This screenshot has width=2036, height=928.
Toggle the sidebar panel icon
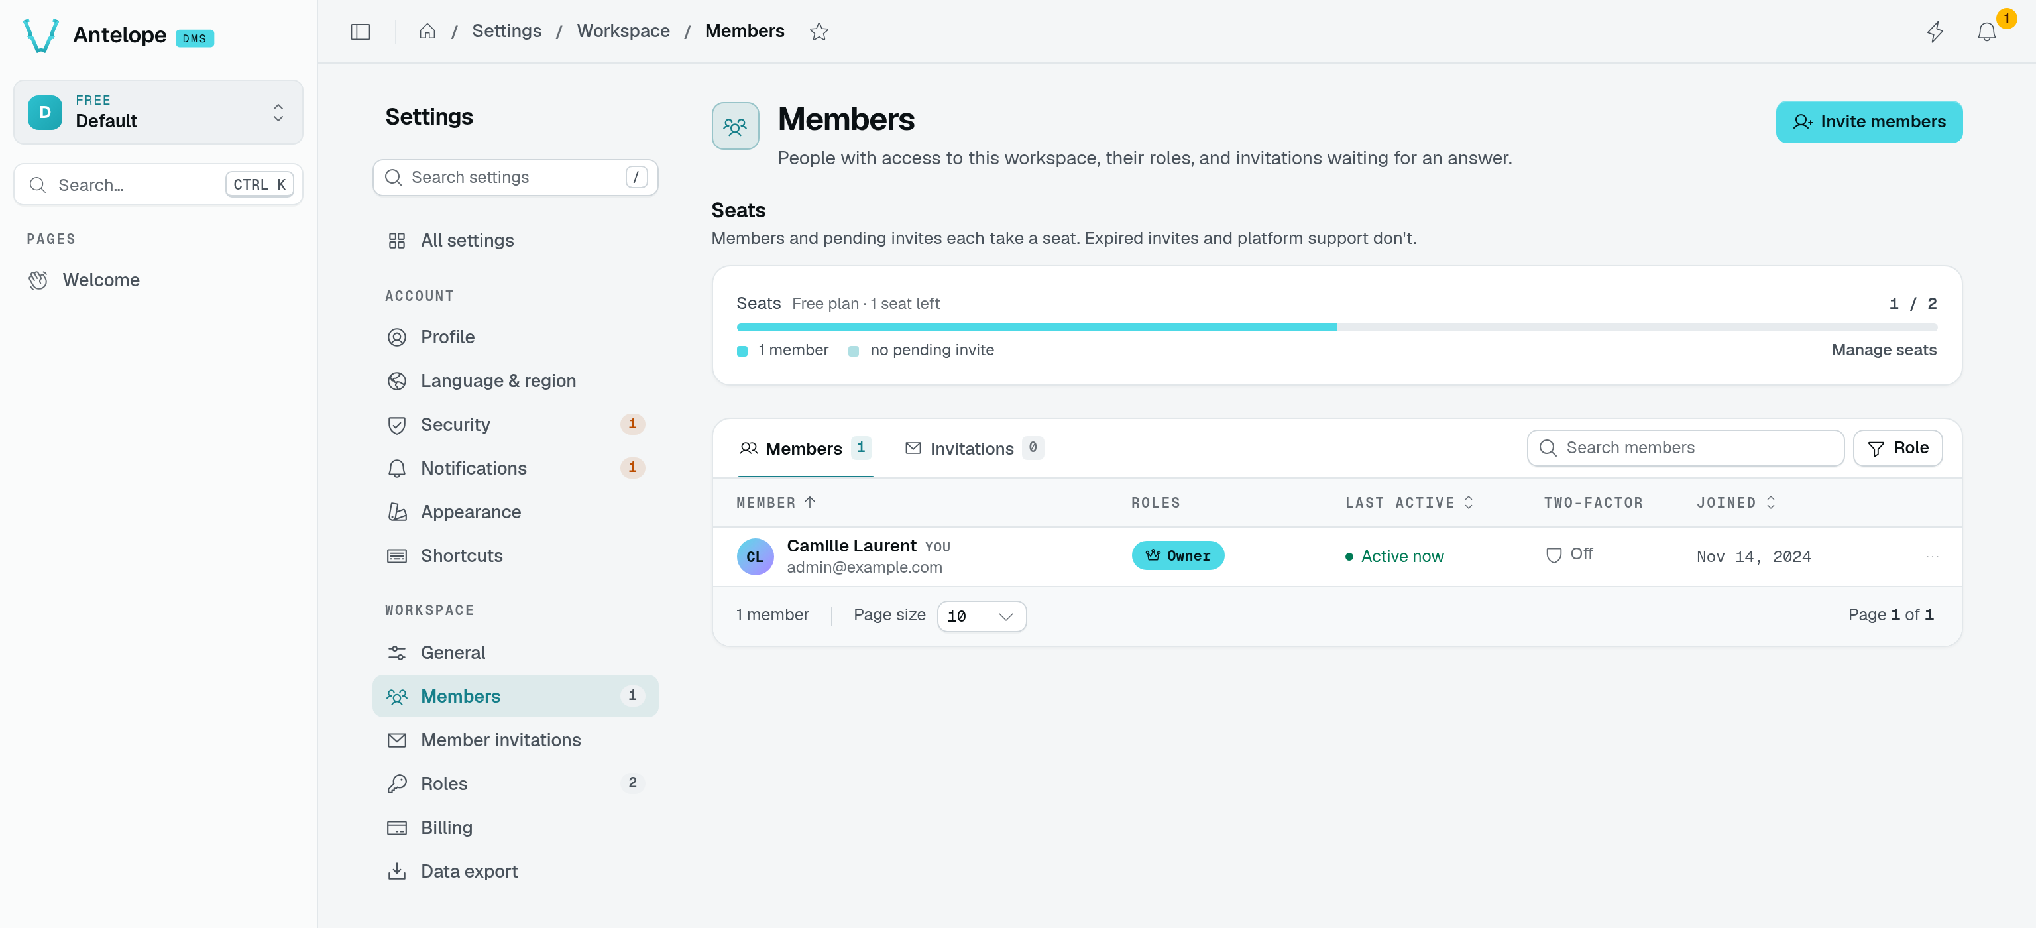pos(361,32)
